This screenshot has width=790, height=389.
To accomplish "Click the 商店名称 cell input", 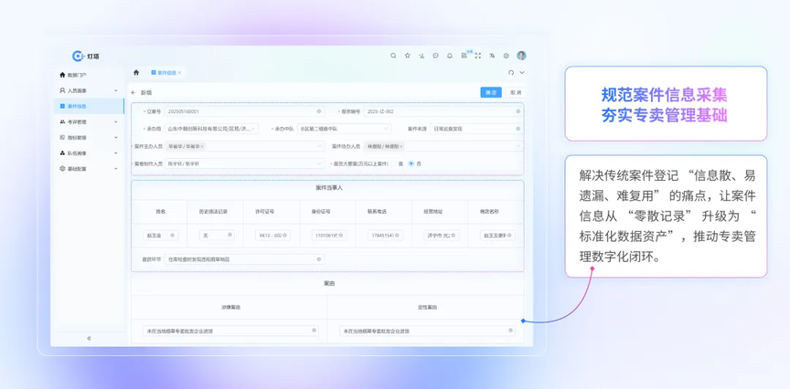I will (497, 235).
